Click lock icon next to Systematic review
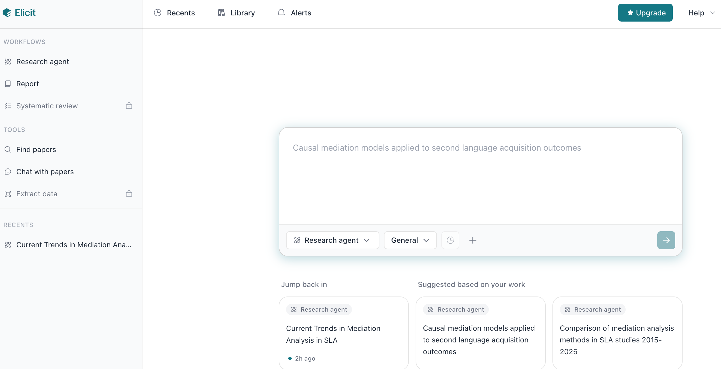721x369 pixels. (x=129, y=106)
